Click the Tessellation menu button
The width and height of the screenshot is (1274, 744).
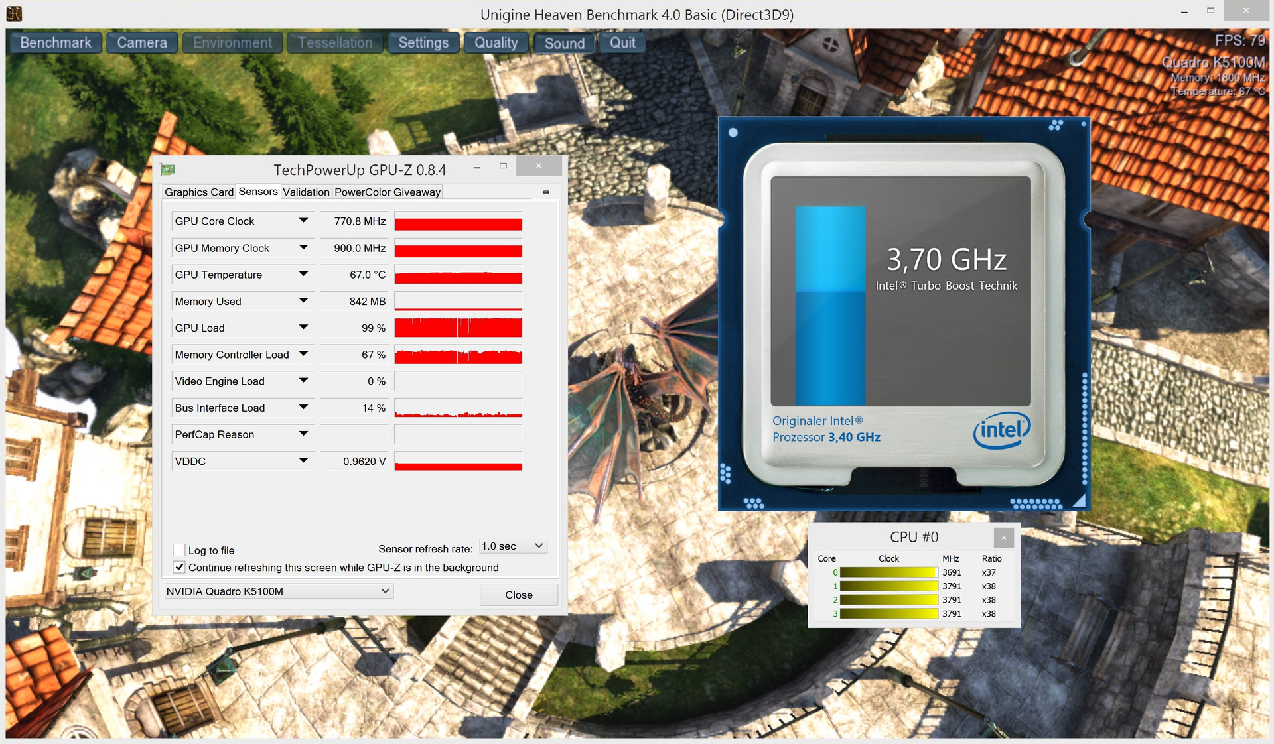[x=335, y=42]
